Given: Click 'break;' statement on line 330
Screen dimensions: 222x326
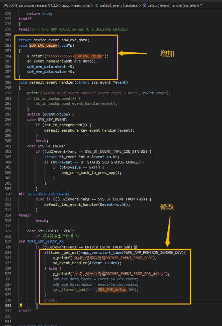Looking at the screenshot, I should pos(51,300).
